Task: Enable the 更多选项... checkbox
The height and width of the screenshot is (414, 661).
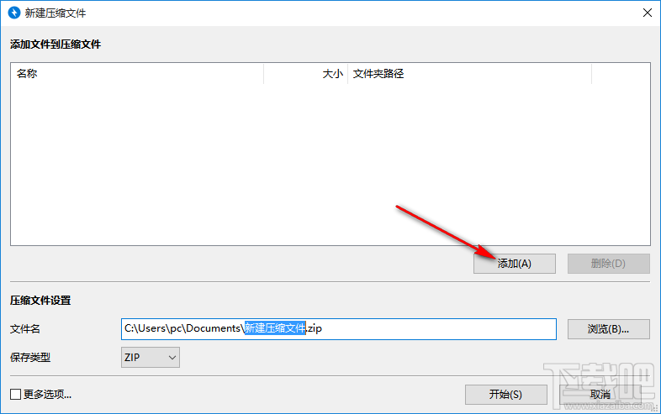Action: click(16, 394)
